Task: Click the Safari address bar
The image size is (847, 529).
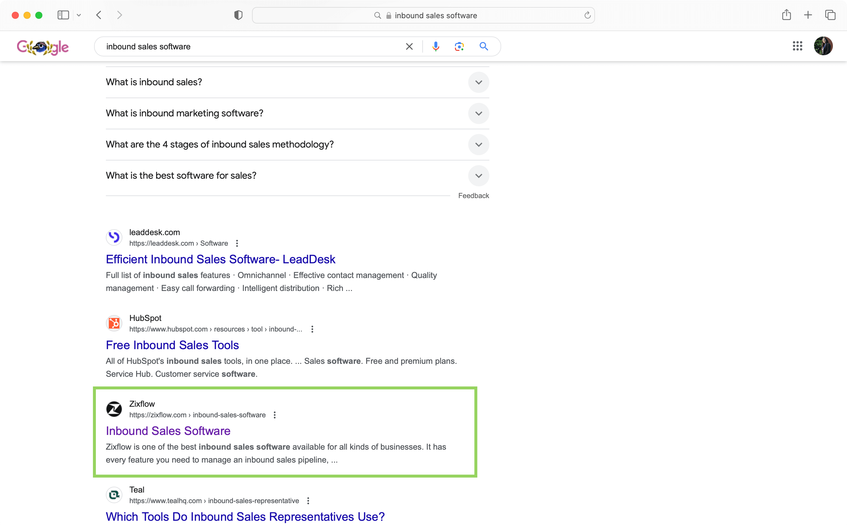Action: [x=423, y=15]
